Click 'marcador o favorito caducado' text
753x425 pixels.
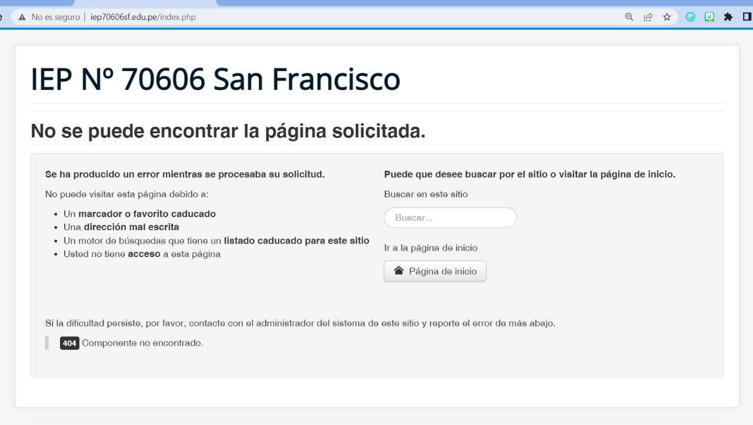[x=147, y=214]
